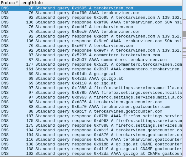Select query 0x678b AAAA firefox.settings row
This screenshot has width=186, height=157.
click(x=91, y=93)
